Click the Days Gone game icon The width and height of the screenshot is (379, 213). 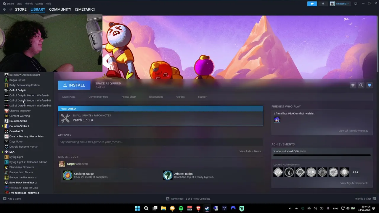pos(7,141)
